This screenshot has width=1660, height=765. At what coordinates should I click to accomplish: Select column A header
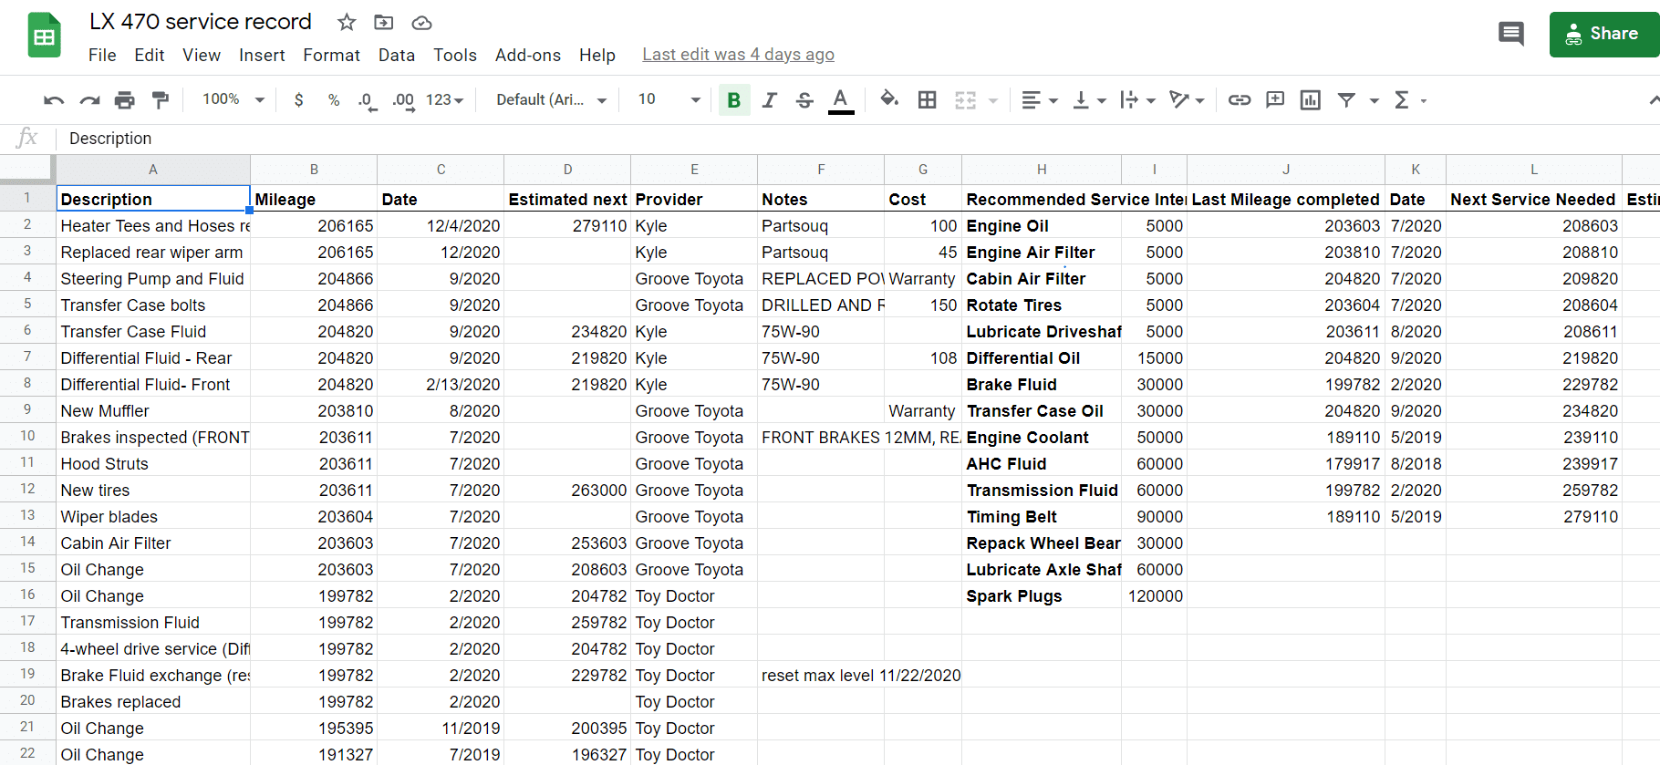point(153,170)
